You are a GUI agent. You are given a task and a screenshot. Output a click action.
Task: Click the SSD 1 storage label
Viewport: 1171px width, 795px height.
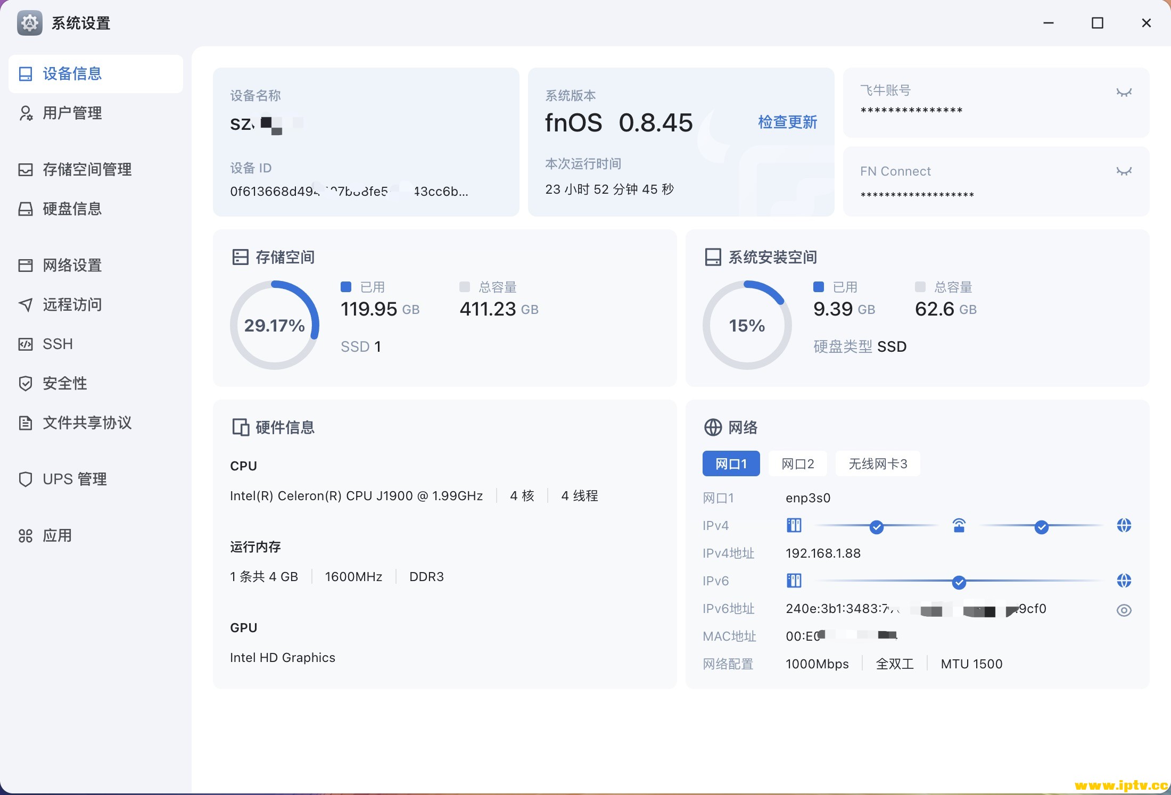[x=361, y=347]
